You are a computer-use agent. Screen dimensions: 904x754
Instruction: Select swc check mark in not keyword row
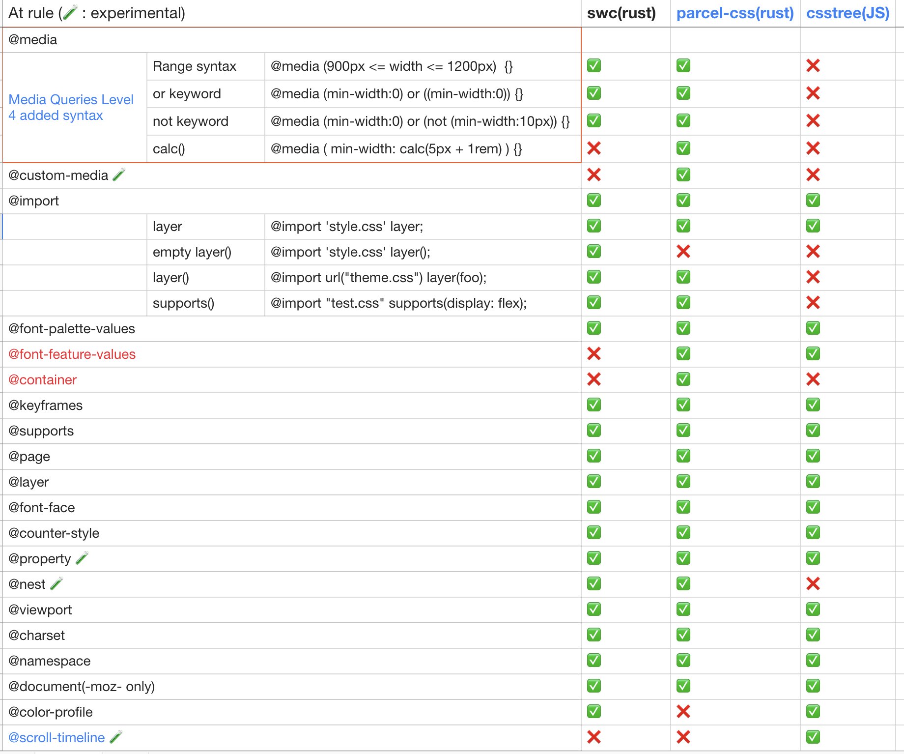coord(594,120)
